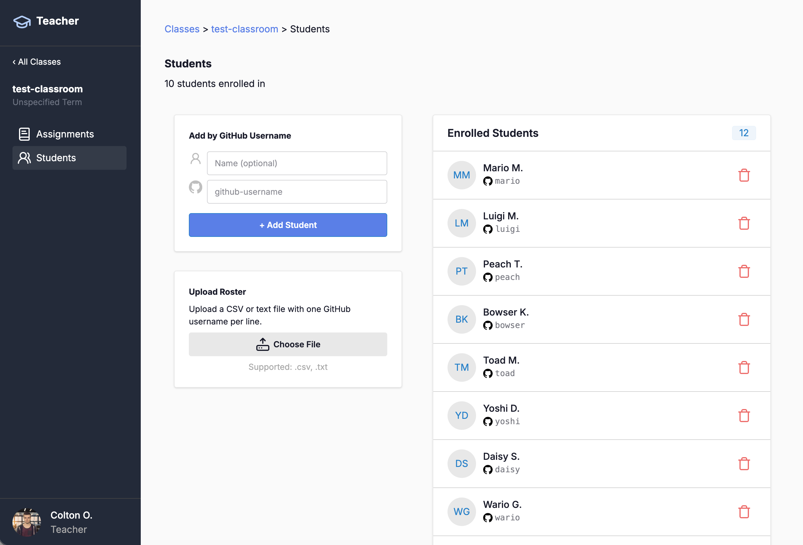Viewport: 803px width, 545px height.
Task: Click GitHub icon next to daisy
Action: click(488, 470)
